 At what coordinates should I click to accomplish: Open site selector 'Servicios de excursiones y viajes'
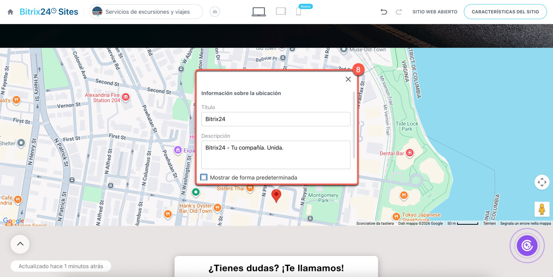click(146, 12)
